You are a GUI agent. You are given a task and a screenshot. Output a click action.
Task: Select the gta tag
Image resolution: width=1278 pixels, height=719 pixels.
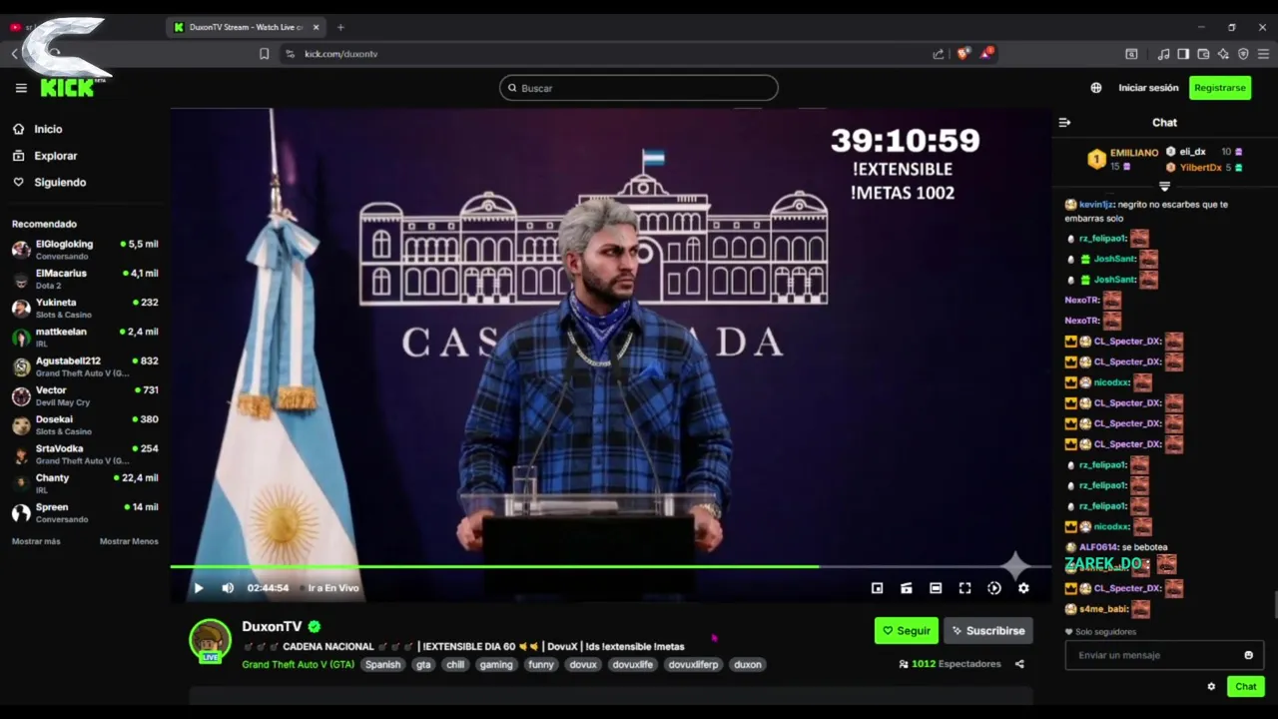(423, 664)
